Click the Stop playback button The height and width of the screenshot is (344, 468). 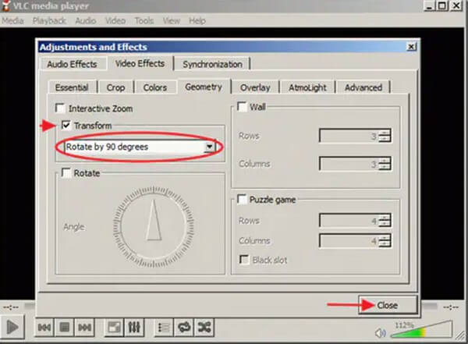pos(65,328)
